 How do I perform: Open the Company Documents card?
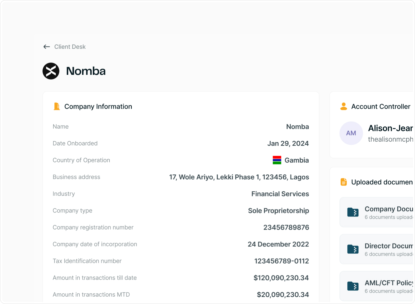point(377,212)
